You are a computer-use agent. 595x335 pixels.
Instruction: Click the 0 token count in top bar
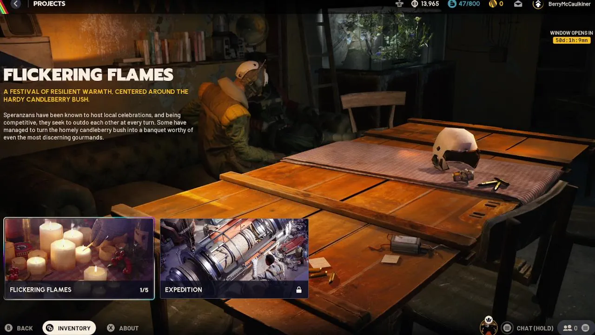click(x=501, y=4)
